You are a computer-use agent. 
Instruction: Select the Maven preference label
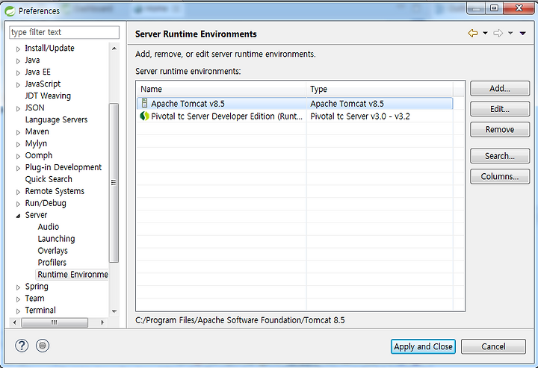tap(37, 131)
